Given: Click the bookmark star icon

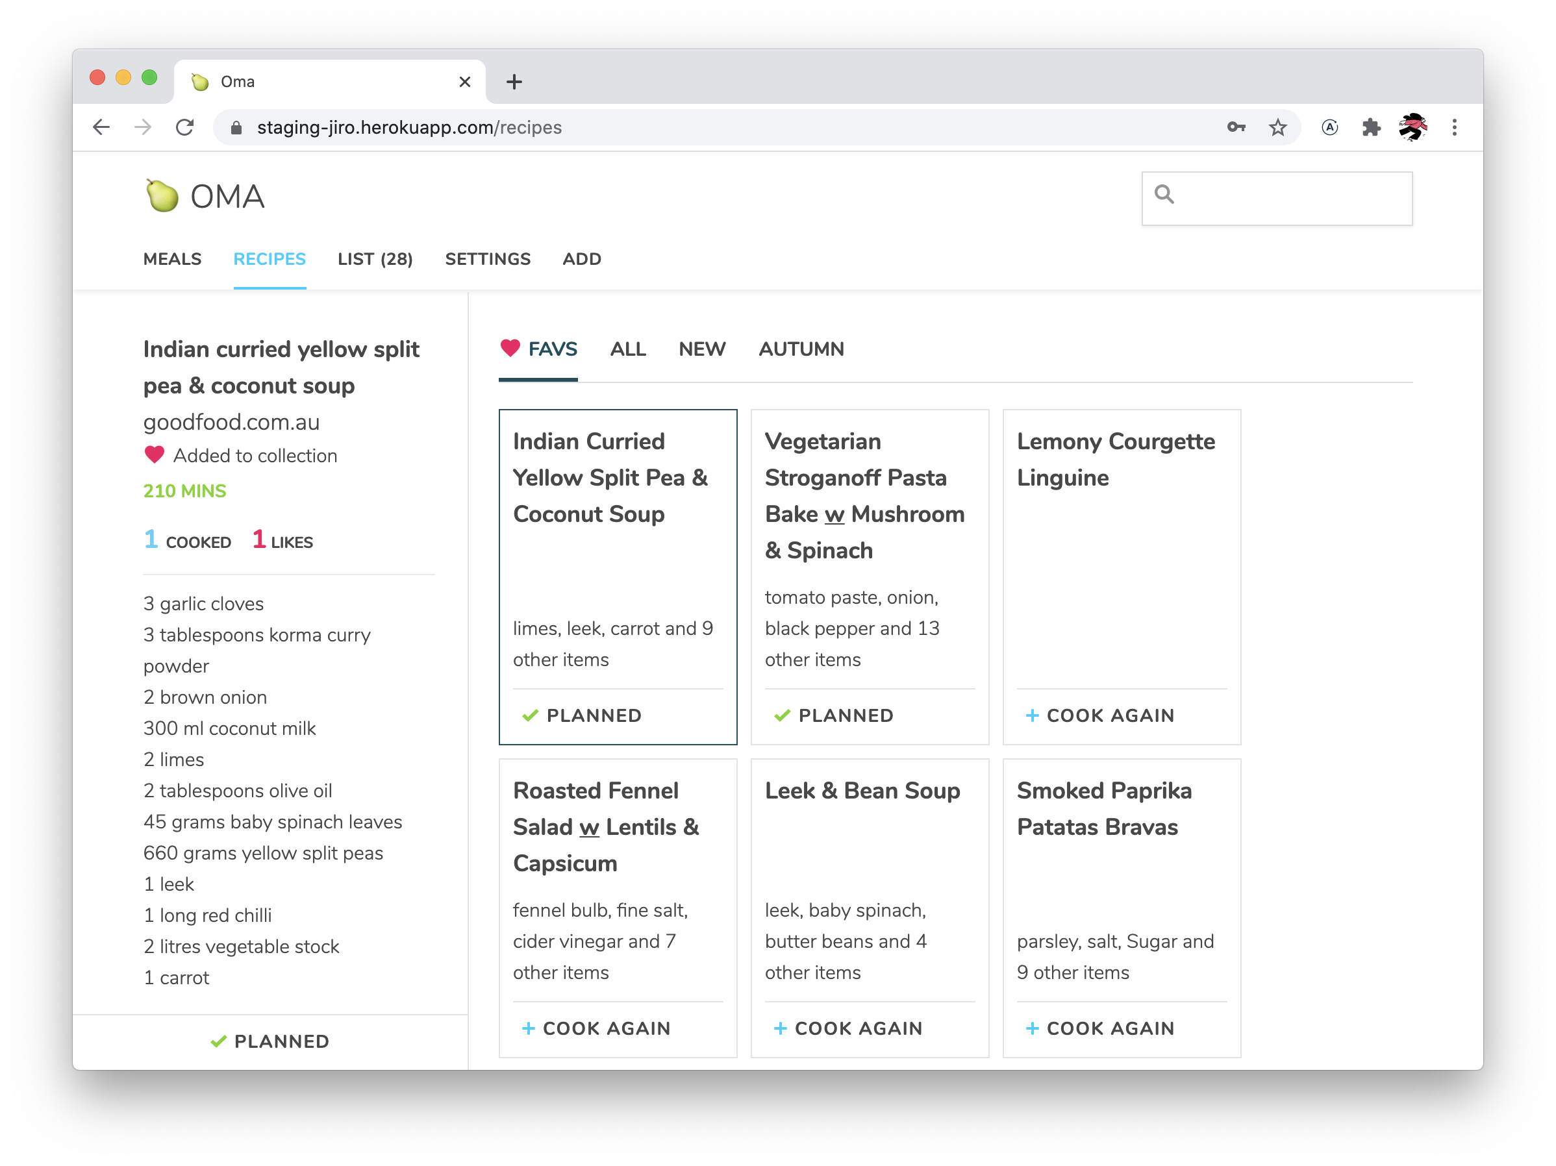Looking at the screenshot, I should click(1277, 127).
